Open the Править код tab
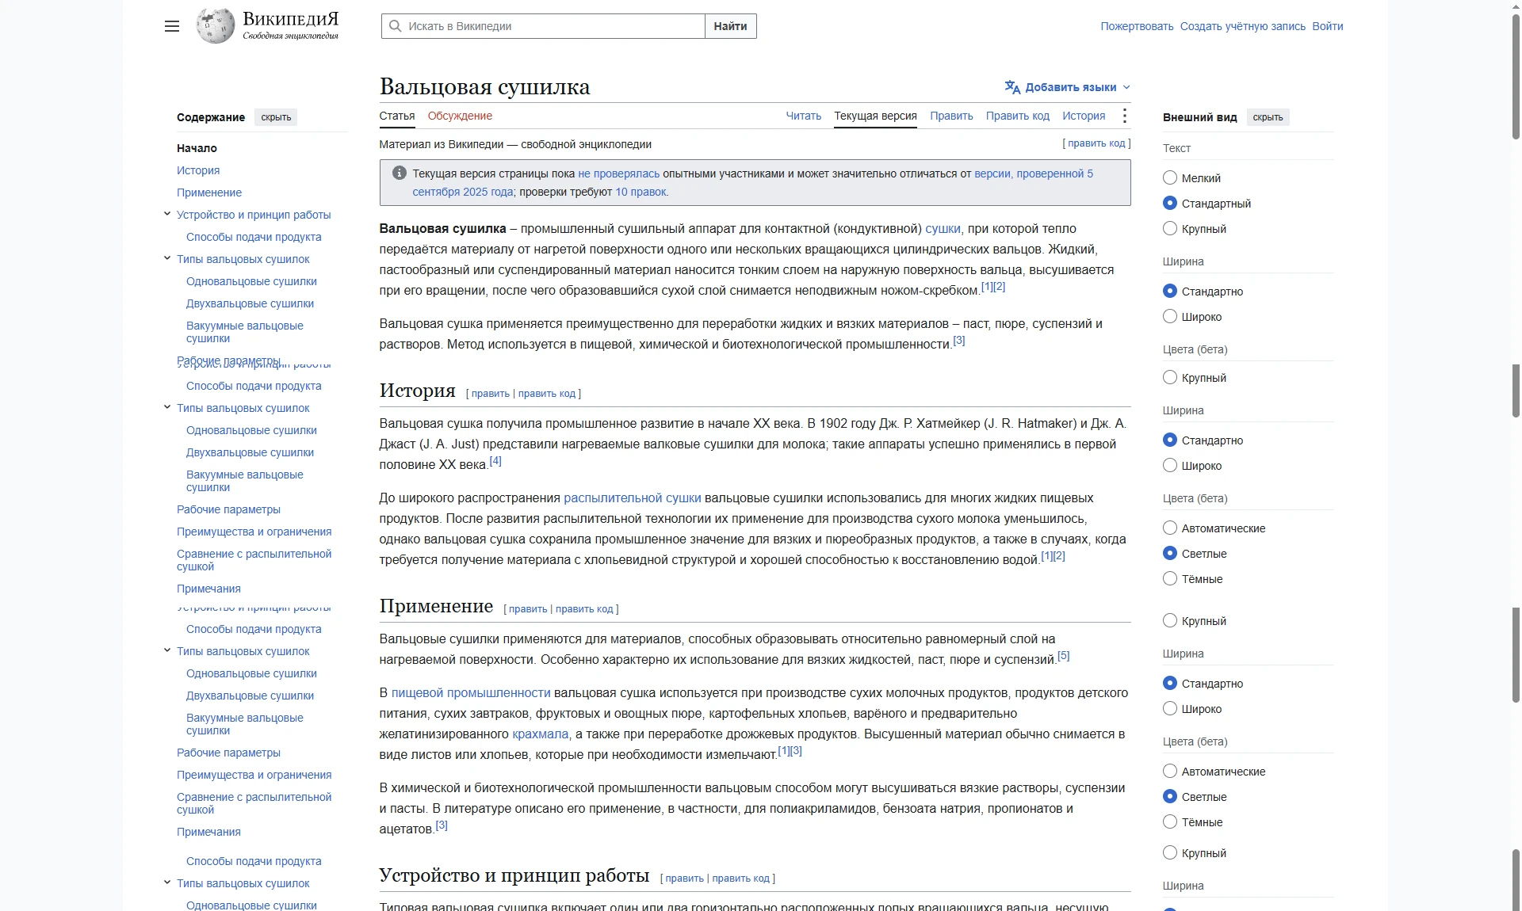This screenshot has height=911, width=1522. pyautogui.click(x=1017, y=116)
